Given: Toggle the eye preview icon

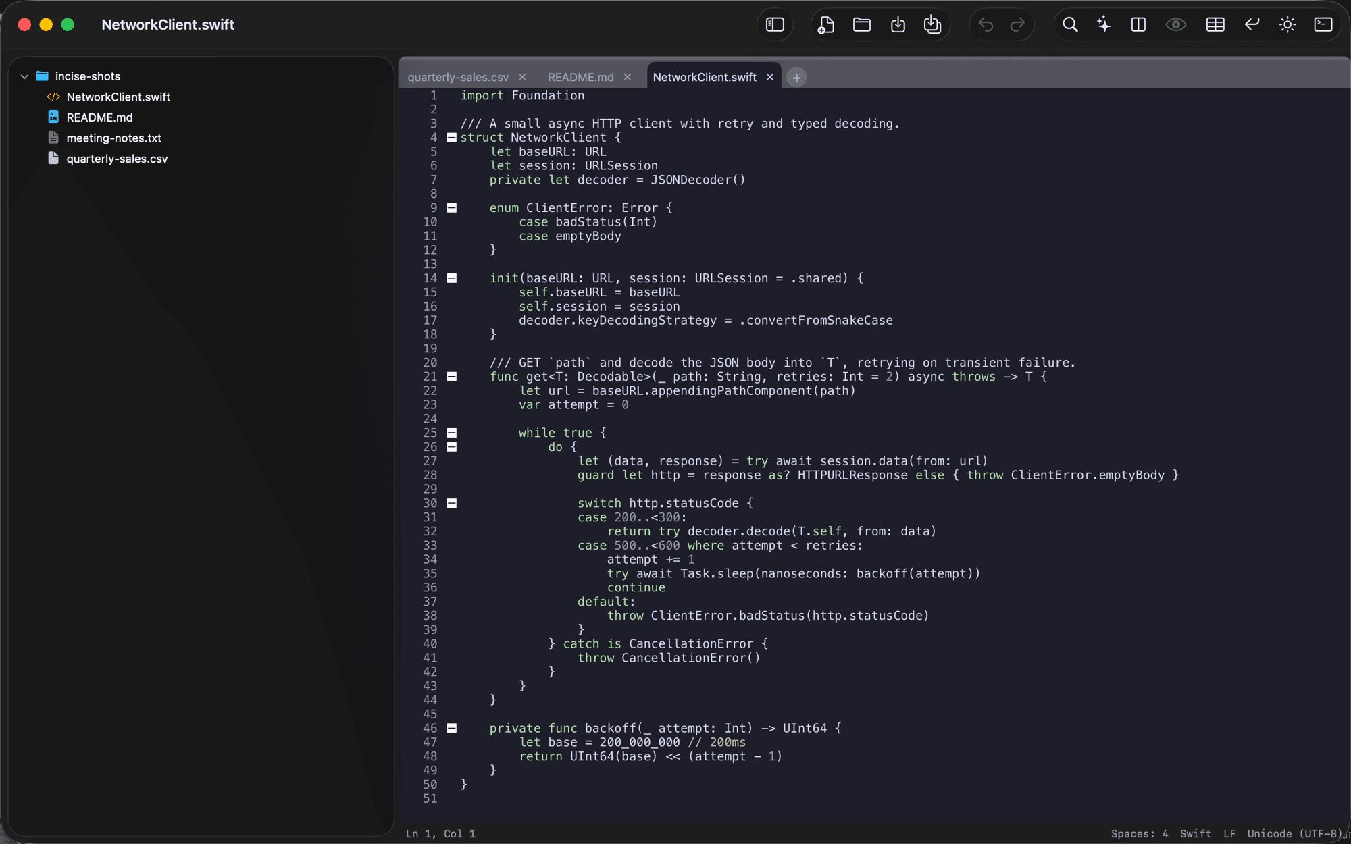Looking at the screenshot, I should pos(1176,25).
